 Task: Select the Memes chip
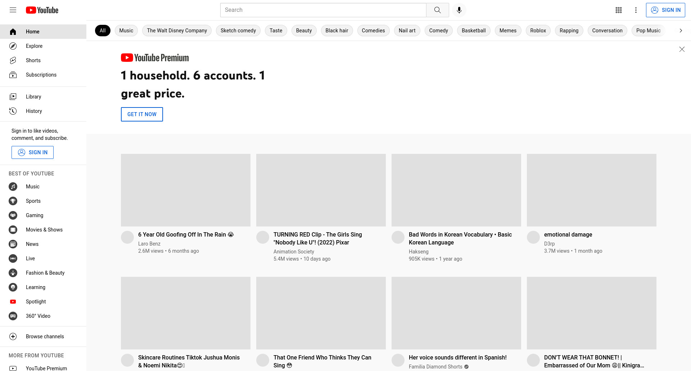[x=508, y=31]
